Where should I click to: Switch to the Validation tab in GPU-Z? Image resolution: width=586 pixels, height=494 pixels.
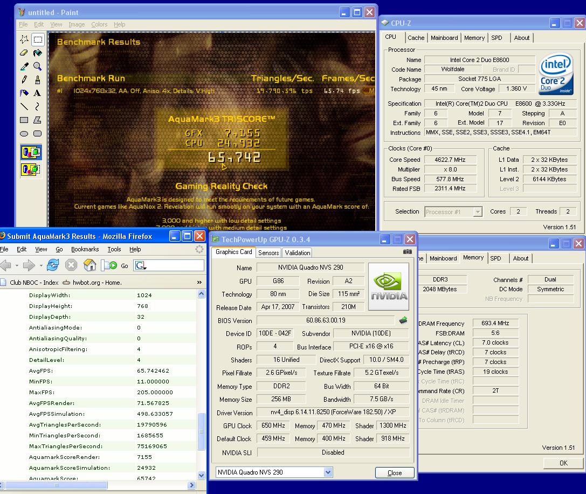pyautogui.click(x=298, y=253)
